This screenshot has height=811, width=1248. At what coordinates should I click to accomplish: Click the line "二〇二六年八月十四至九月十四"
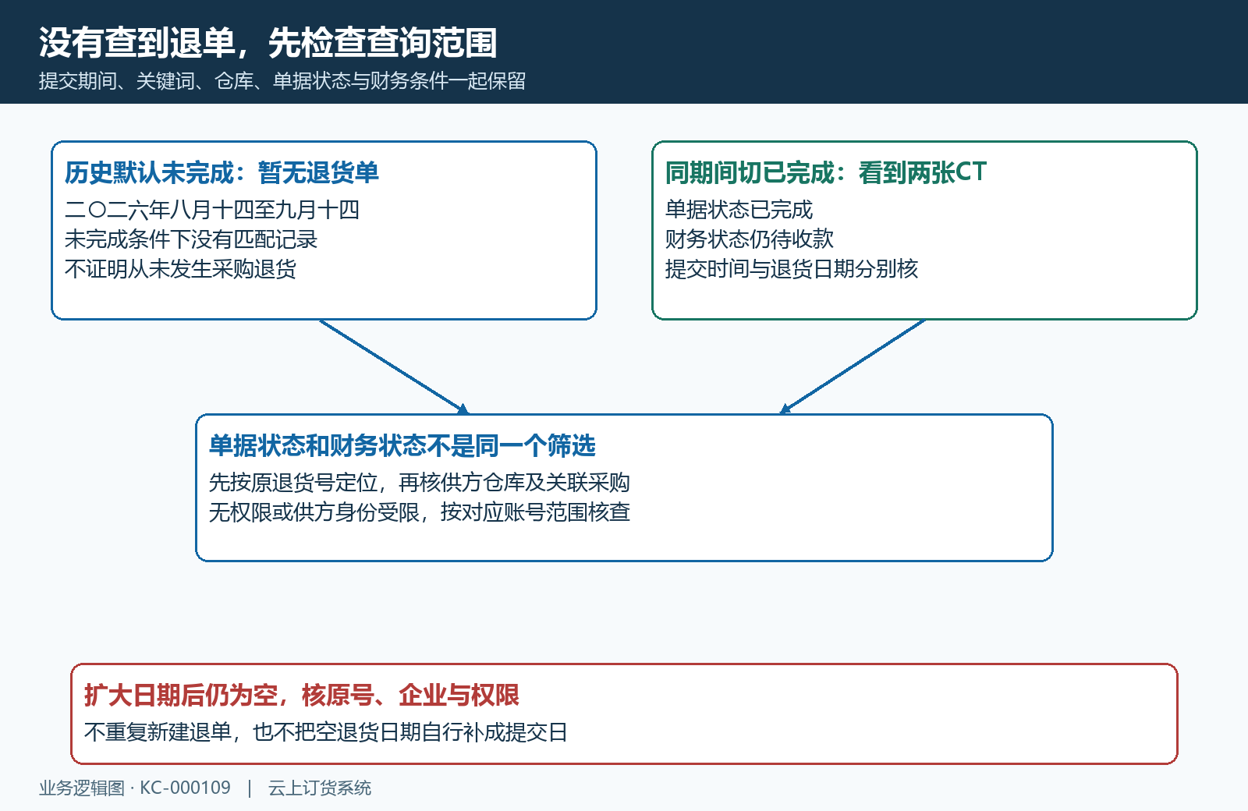(212, 210)
